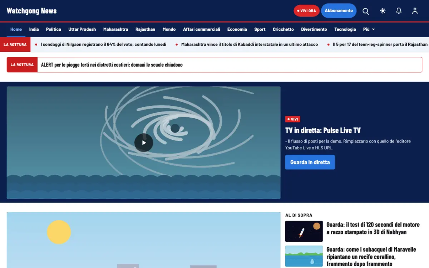The image size is (429, 268).
Task: Open user account profile icon
Action: pos(415,11)
